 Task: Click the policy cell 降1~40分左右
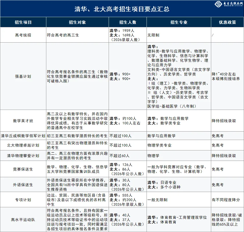[x=227, y=76]
